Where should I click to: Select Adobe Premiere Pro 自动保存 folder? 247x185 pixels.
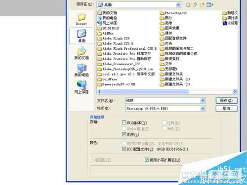[x=124, y=59]
